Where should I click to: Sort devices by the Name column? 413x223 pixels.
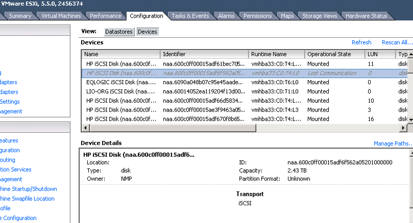click(x=121, y=54)
